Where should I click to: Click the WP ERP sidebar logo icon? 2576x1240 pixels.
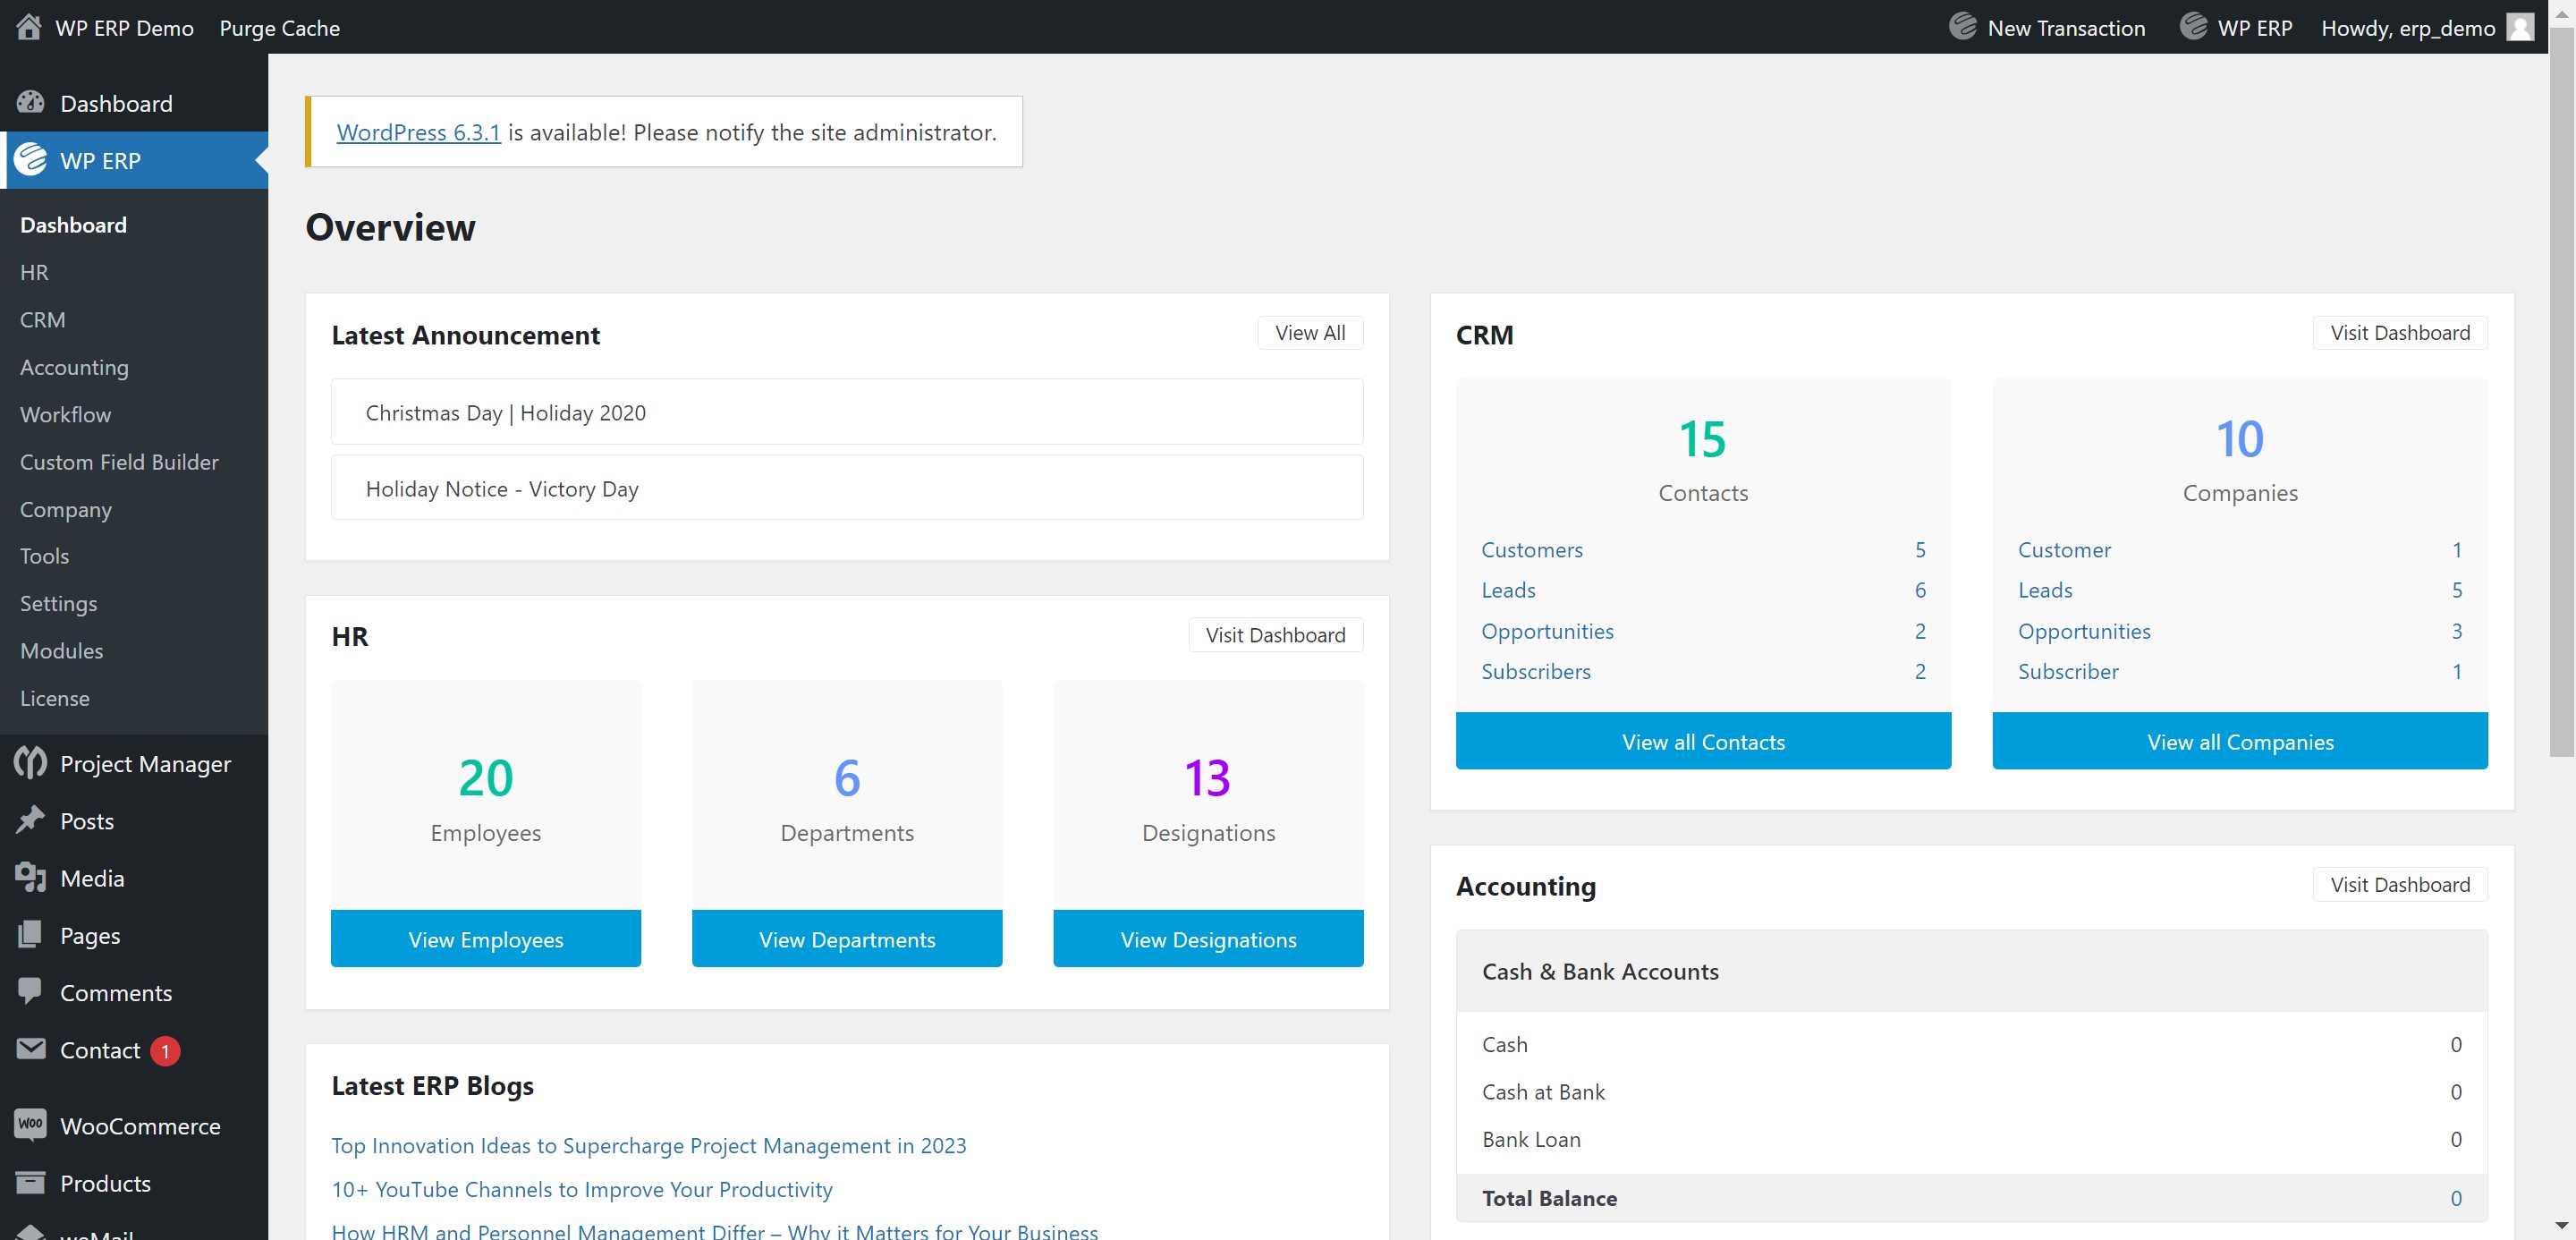point(31,160)
